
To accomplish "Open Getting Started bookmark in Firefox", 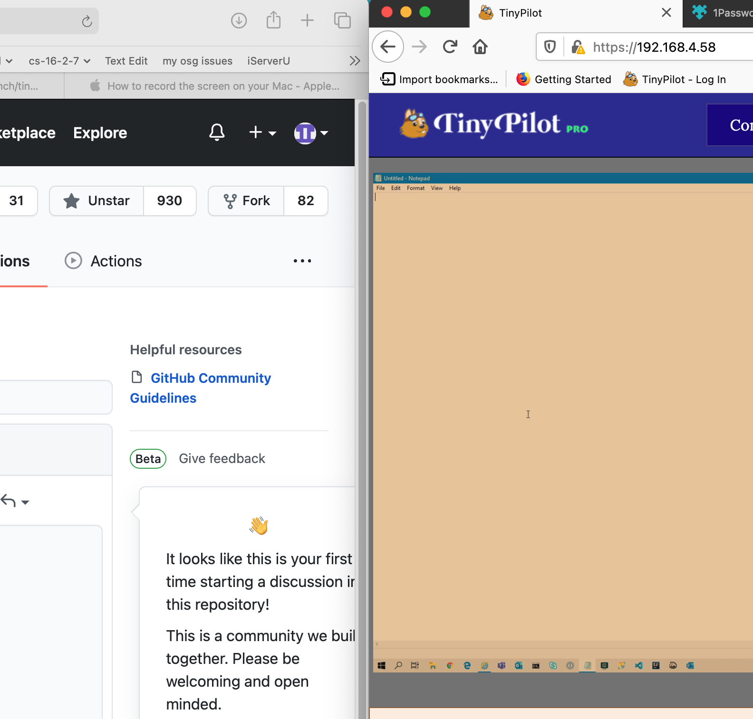I will [564, 79].
